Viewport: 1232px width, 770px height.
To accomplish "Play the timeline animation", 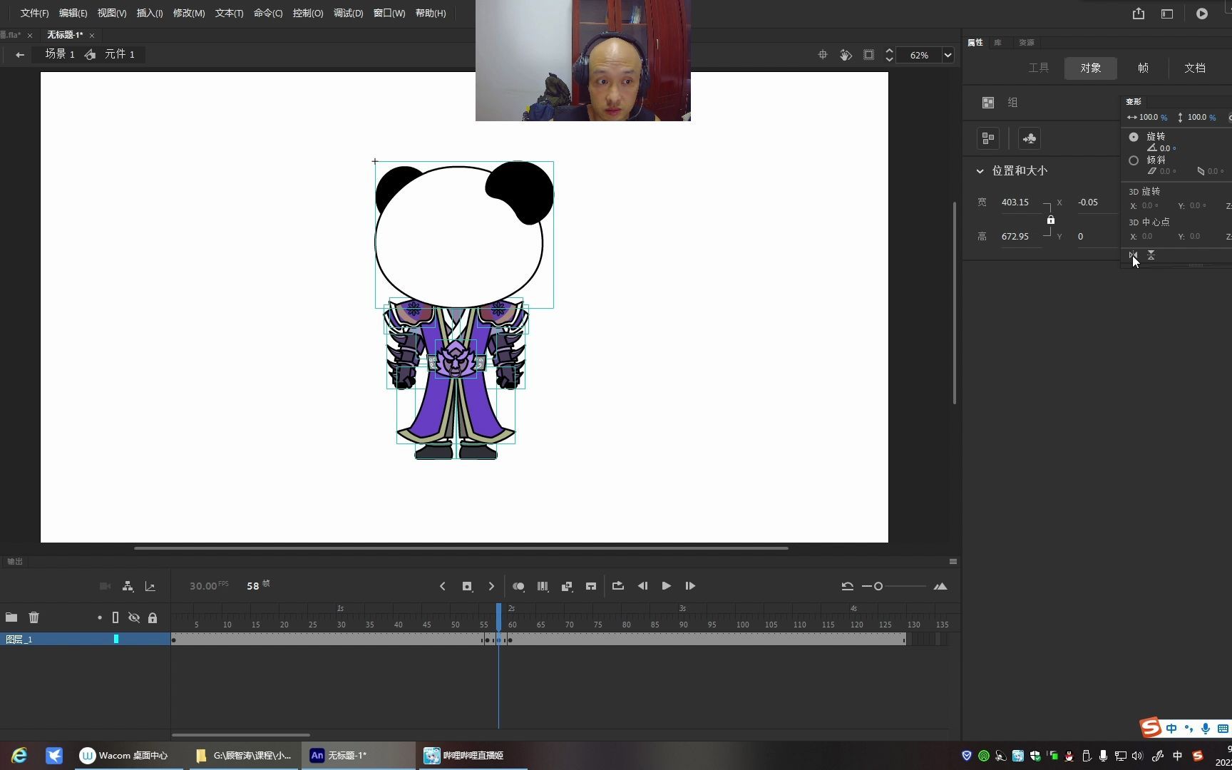I will (x=666, y=586).
